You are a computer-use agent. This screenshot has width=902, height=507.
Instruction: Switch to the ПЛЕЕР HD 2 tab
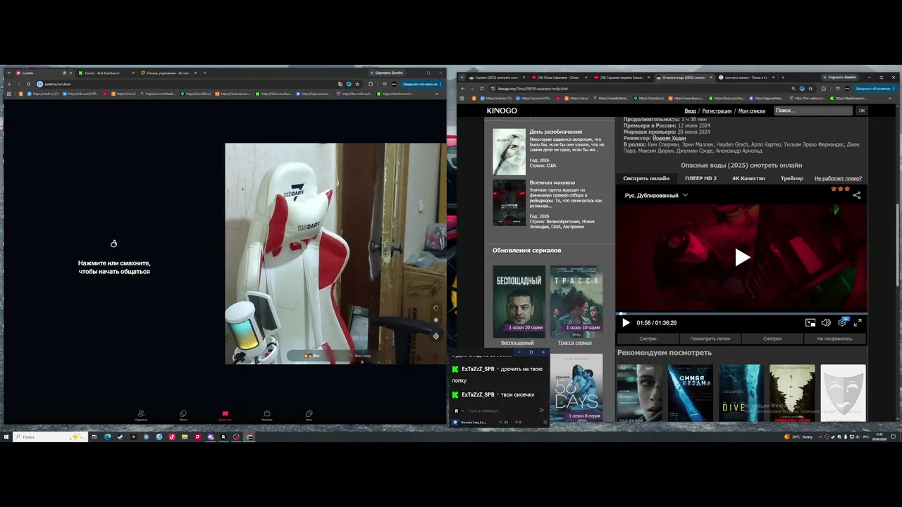click(700, 178)
